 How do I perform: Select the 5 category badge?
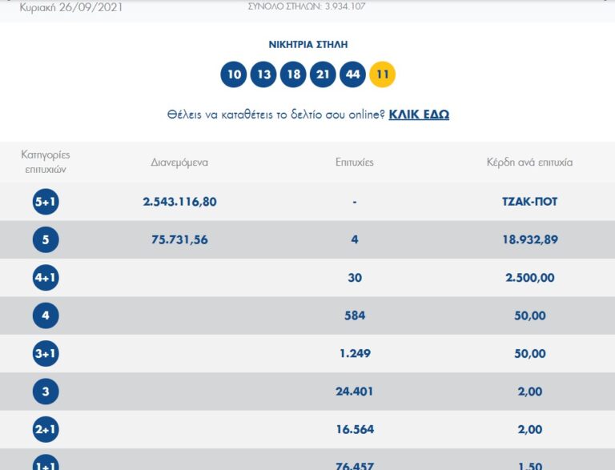(46, 239)
